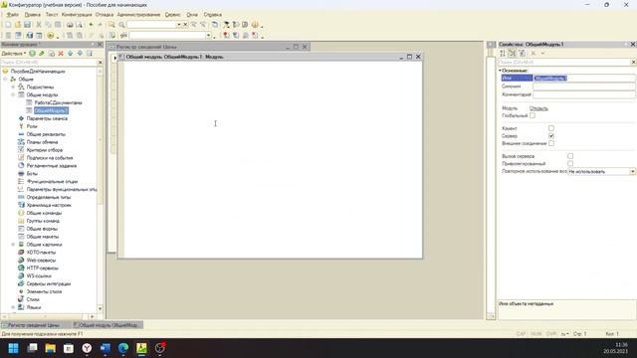Image resolution: width=637 pixels, height=358 pixels.
Task: Click the edit (pencil) icon in configuration panel
Action: tap(42, 53)
